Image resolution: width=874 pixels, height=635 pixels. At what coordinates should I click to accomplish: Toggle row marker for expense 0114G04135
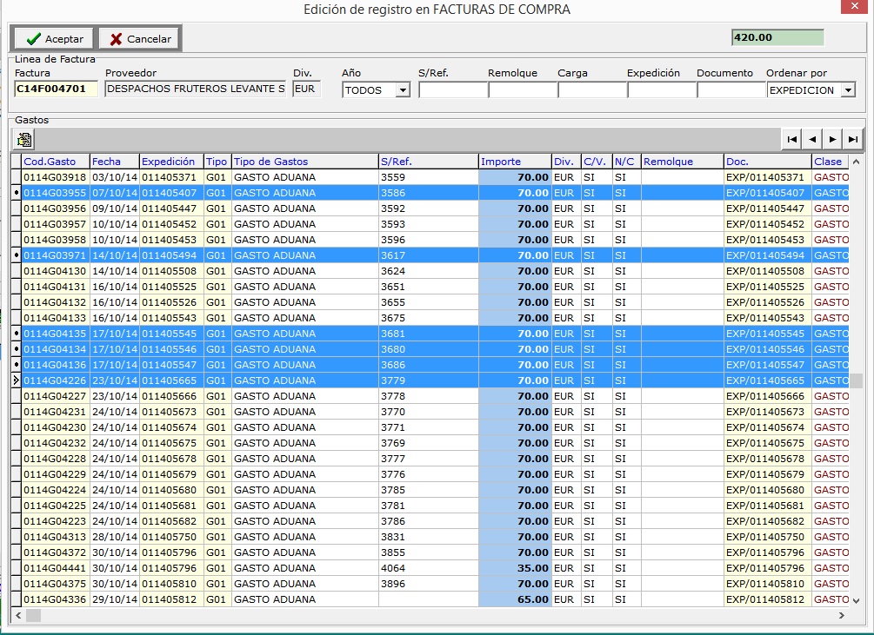(16, 334)
